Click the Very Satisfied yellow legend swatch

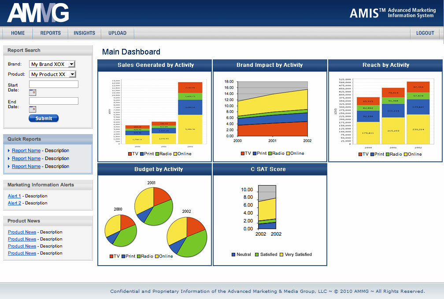click(282, 255)
